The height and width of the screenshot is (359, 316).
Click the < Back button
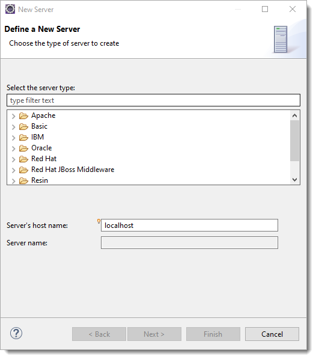pyautogui.click(x=99, y=334)
